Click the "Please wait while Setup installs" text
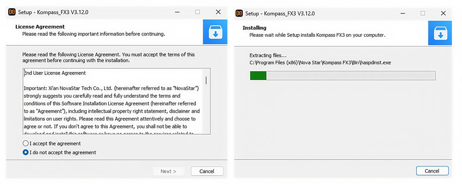 click(317, 35)
